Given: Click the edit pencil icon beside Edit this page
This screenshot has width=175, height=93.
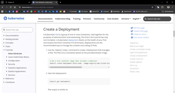Looking at the screenshot, I should tap(132, 28).
